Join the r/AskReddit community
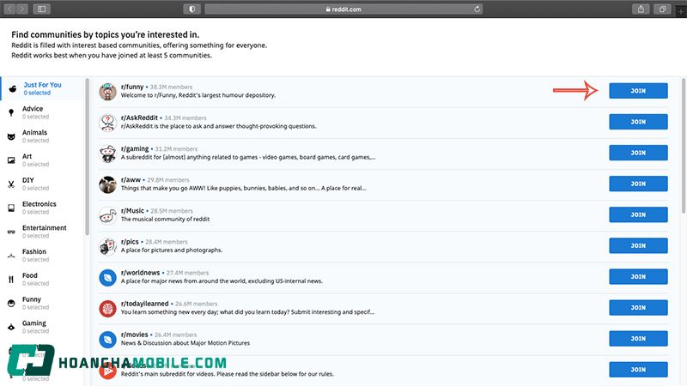This screenshot has height=386, width=687. (x=638, y=122)
